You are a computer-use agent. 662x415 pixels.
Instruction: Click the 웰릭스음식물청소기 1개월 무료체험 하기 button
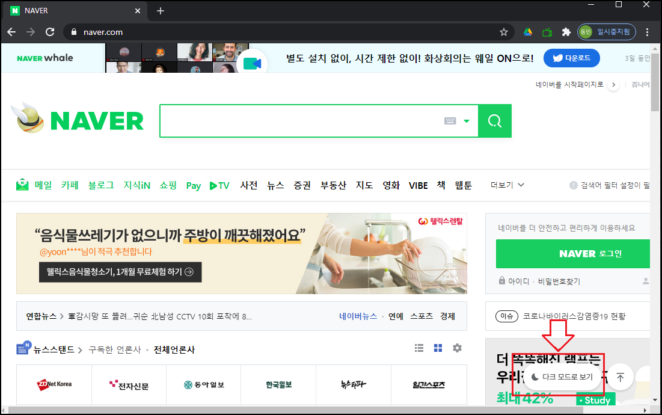coord(120,272)
